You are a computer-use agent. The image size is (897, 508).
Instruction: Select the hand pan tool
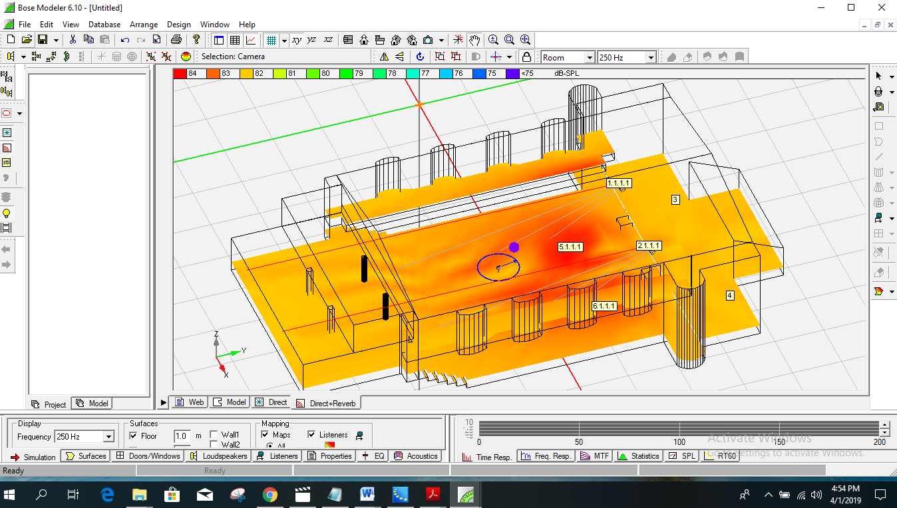point(474,40)
